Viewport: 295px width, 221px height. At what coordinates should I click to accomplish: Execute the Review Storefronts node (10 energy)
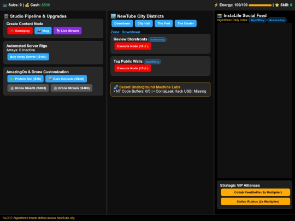[x=133, y=46]
